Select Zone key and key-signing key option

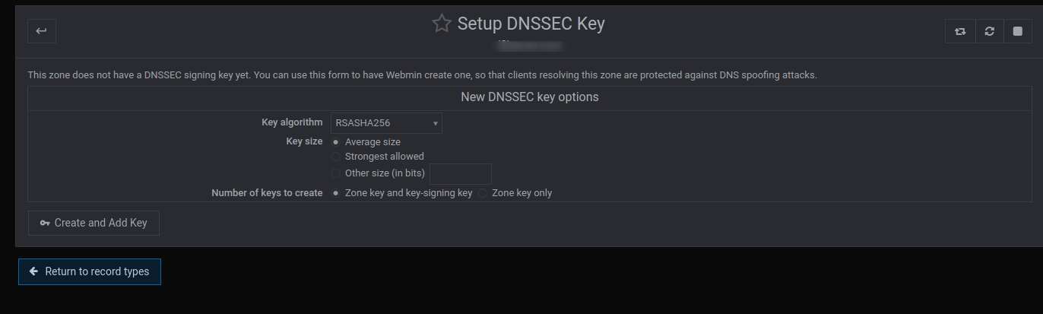(x=336, y=193)
